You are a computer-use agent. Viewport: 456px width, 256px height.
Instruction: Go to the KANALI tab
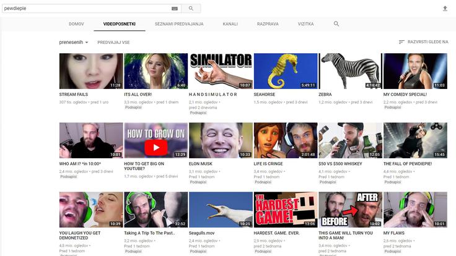pyautogui.click(x=230, y=24)
